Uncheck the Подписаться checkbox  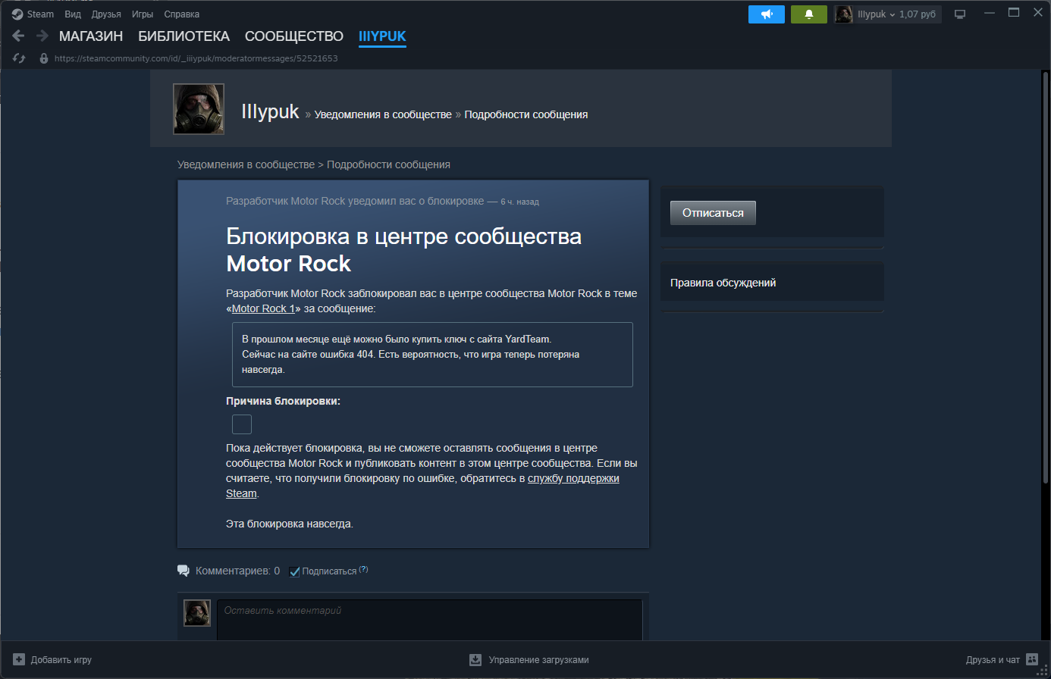pos(294,571)
